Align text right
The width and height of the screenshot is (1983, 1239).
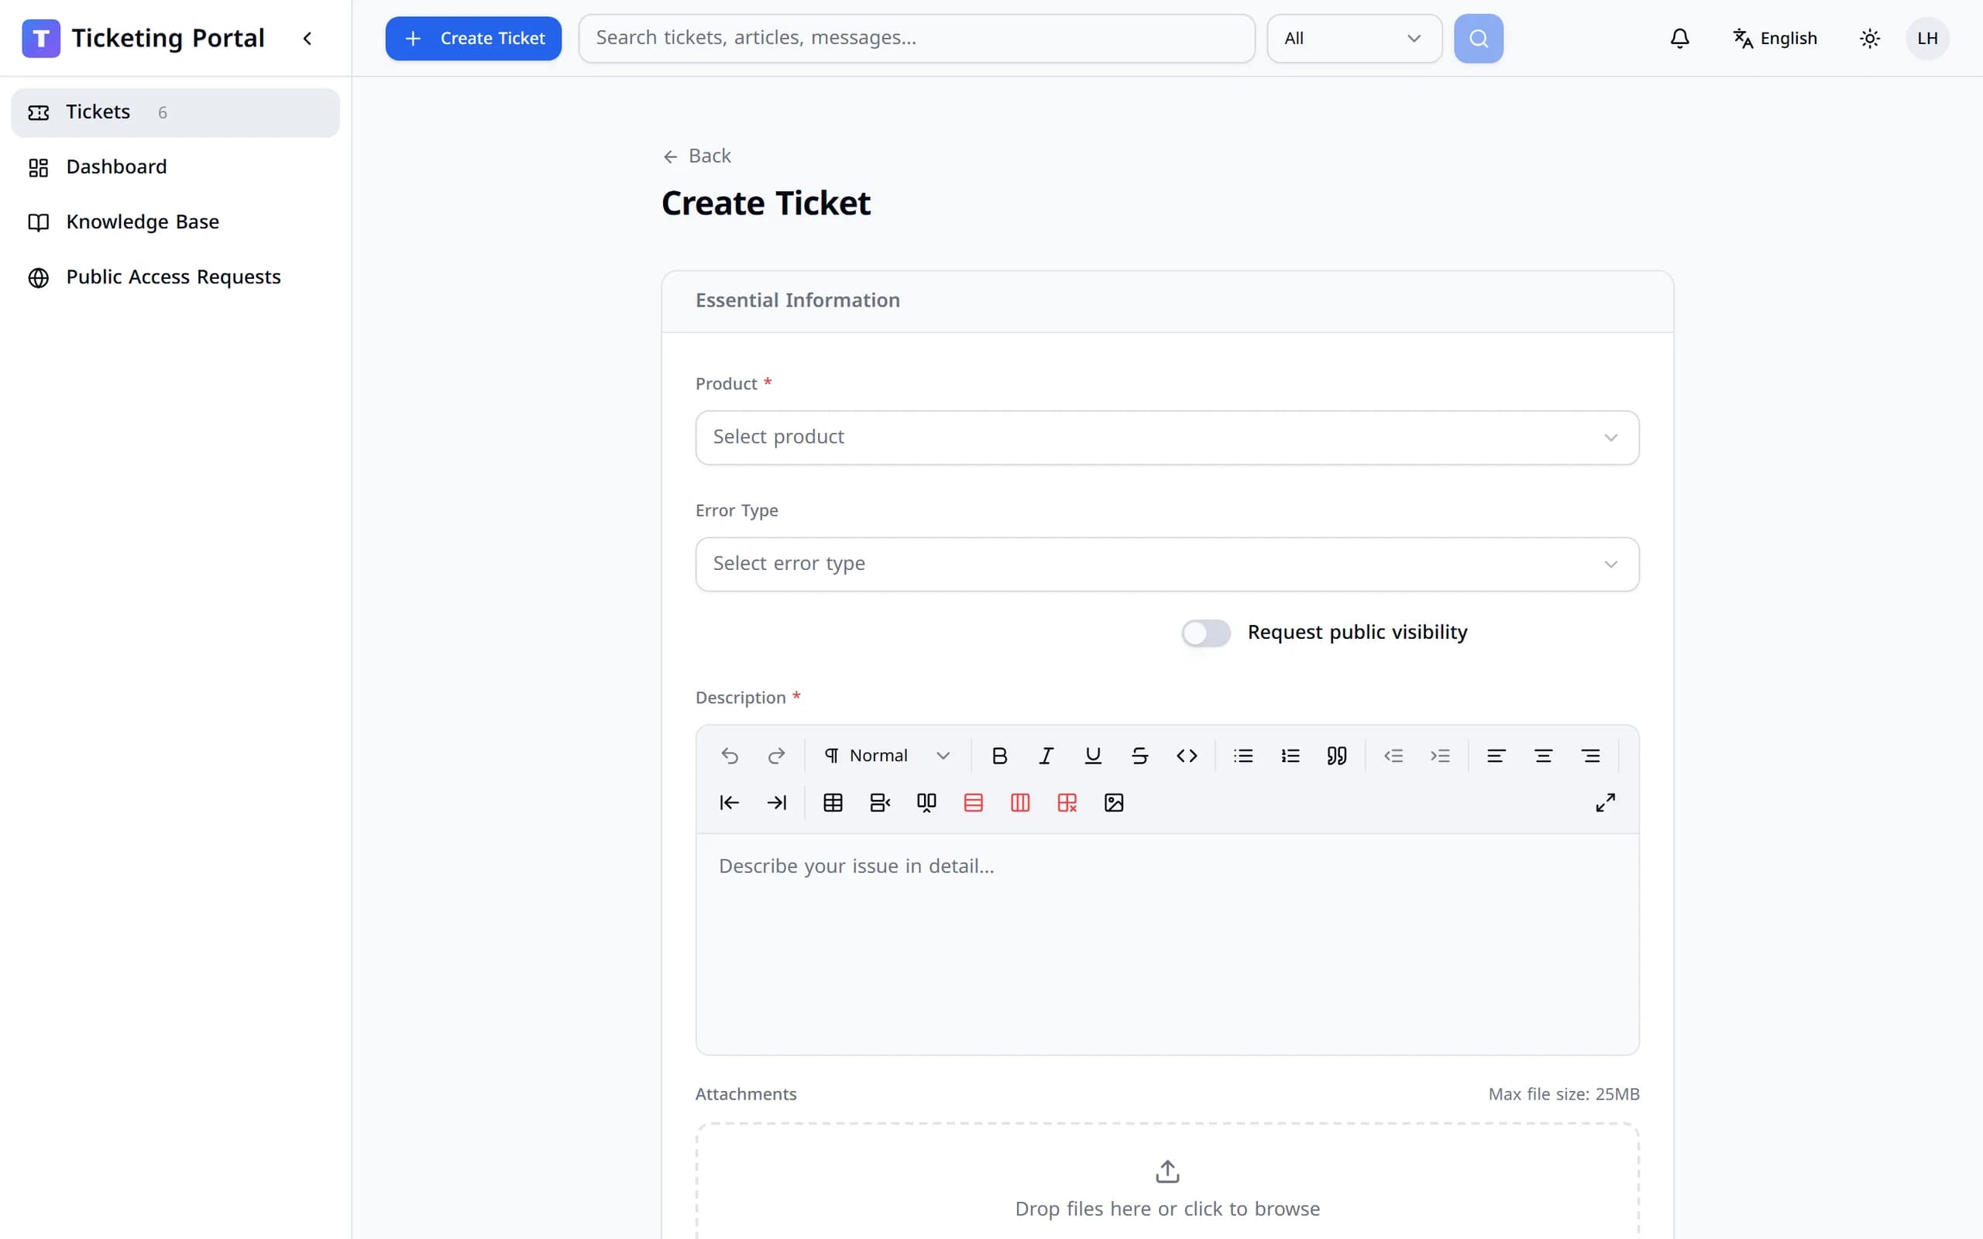(x=1590, y=756)
